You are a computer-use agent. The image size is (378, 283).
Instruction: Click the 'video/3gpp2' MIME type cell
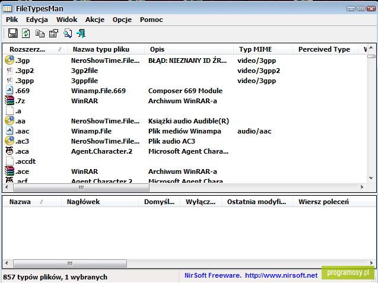(259, 71)
